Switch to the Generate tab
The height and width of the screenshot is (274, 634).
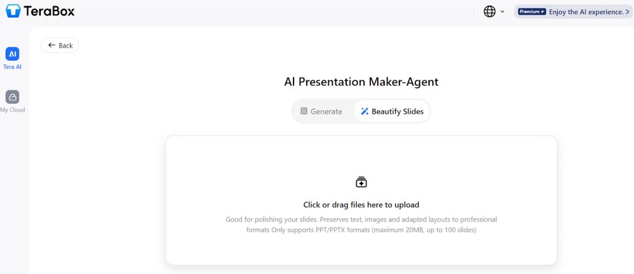point(321,111)
